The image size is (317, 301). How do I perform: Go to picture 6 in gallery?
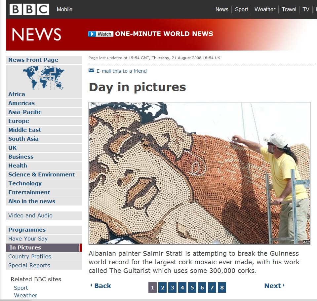[202, 287]
